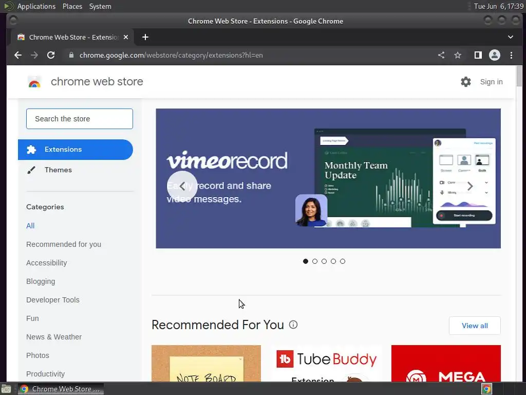Screen dimensions: 526x395
Task: Open the Photos category
Action: (x=37, y=355)
